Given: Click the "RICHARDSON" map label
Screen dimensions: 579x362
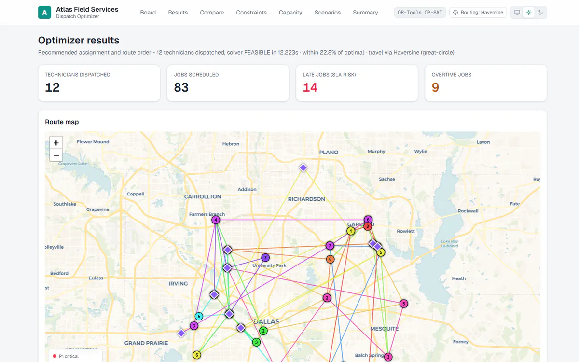Looking at the screenshot, I should 306,199.
